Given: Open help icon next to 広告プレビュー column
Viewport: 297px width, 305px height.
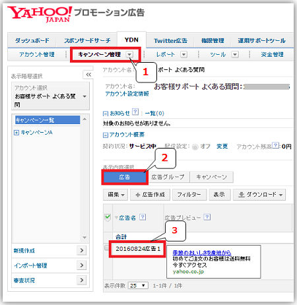Looking at the screenshot, I should click(207, 217).
